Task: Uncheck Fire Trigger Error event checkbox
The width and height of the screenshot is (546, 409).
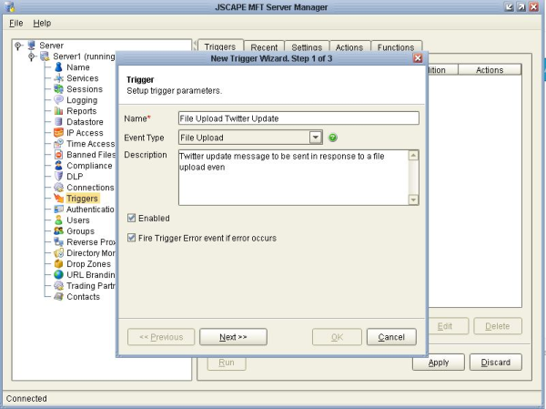Action: [x=132, y=239]
